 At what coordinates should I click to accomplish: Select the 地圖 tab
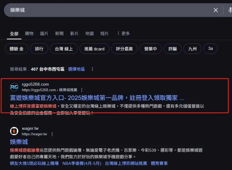pos(89,33)
